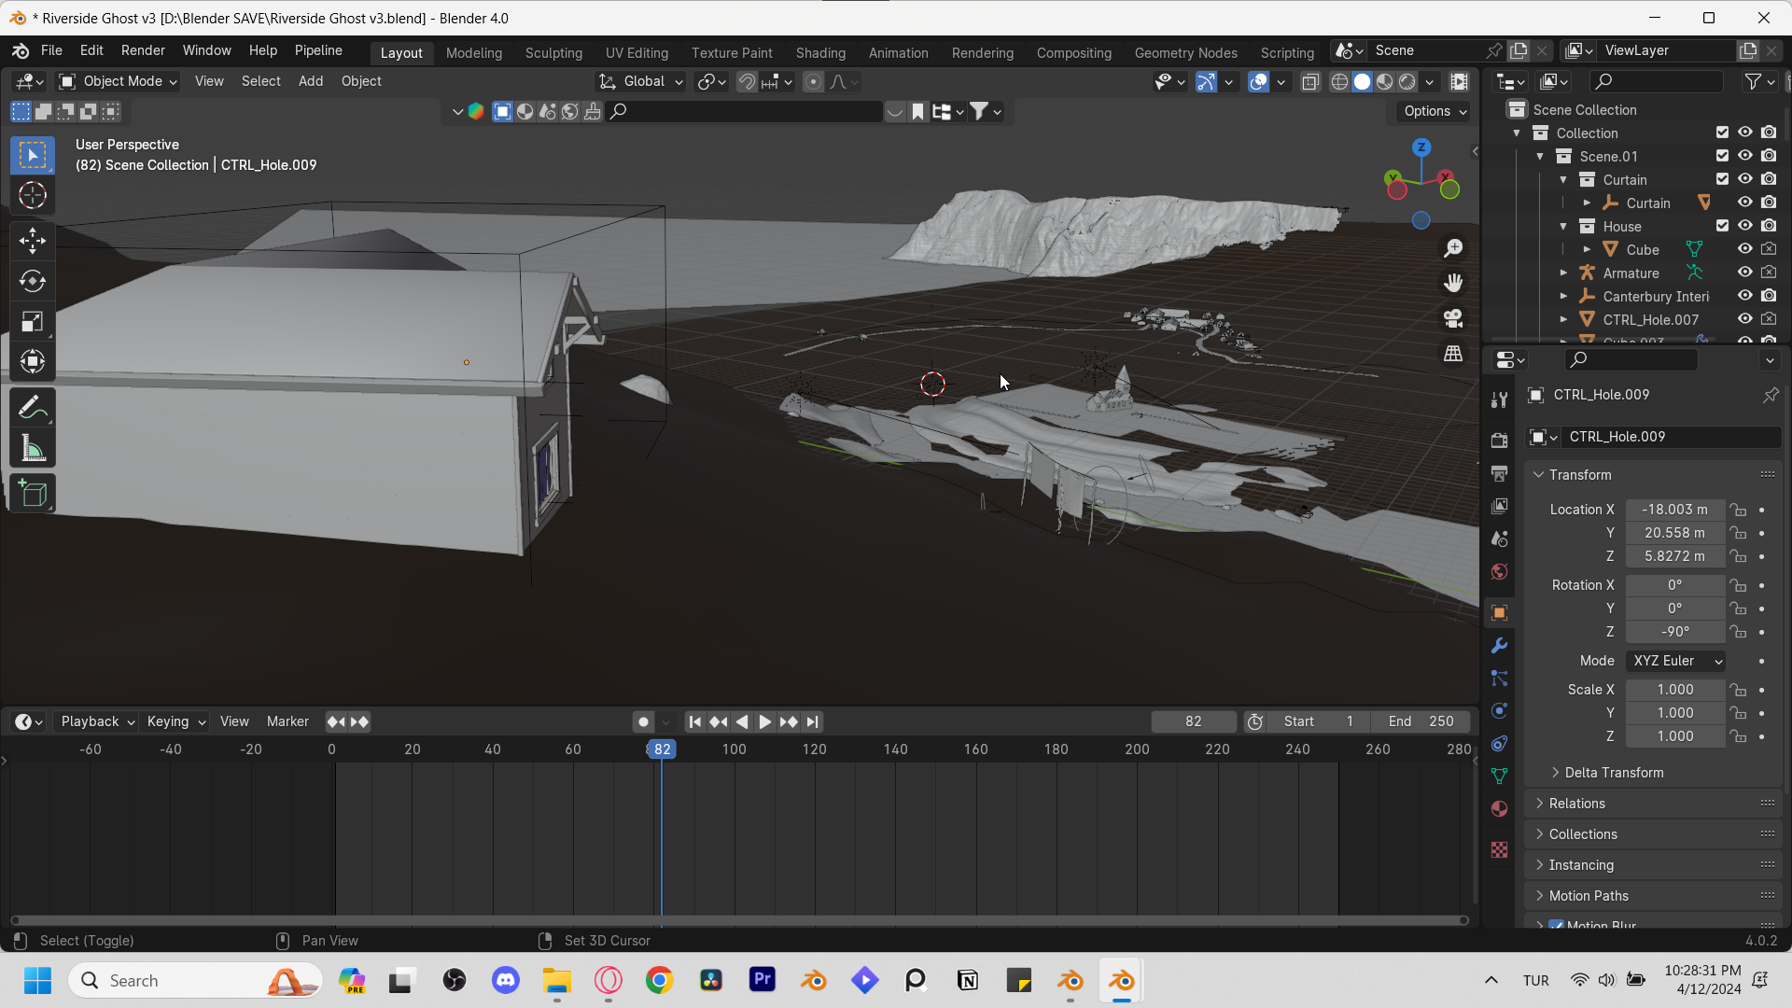Open the Modifiers wrench properties tab
This screenshot has width=1792, height=1008.
(x=1499, y=646)
